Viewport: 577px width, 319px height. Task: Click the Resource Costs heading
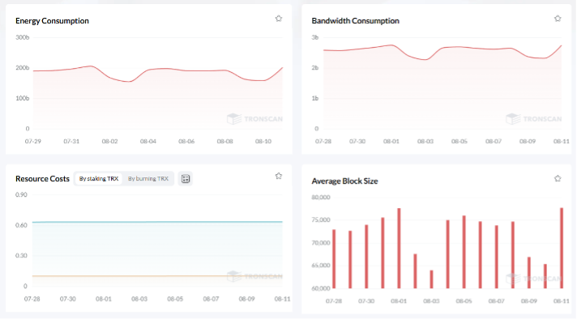click(x=42, y=179)
